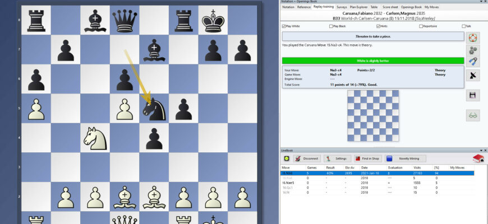Screen dimensions: 488x224
Task: Click the magnet icon button
Action: coord(473,62)
